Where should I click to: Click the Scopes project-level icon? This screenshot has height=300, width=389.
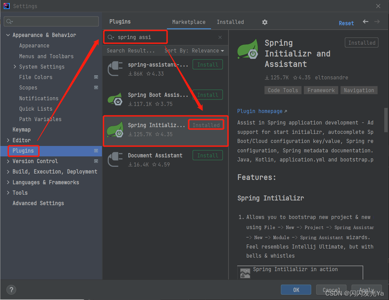tap(96, 87)
